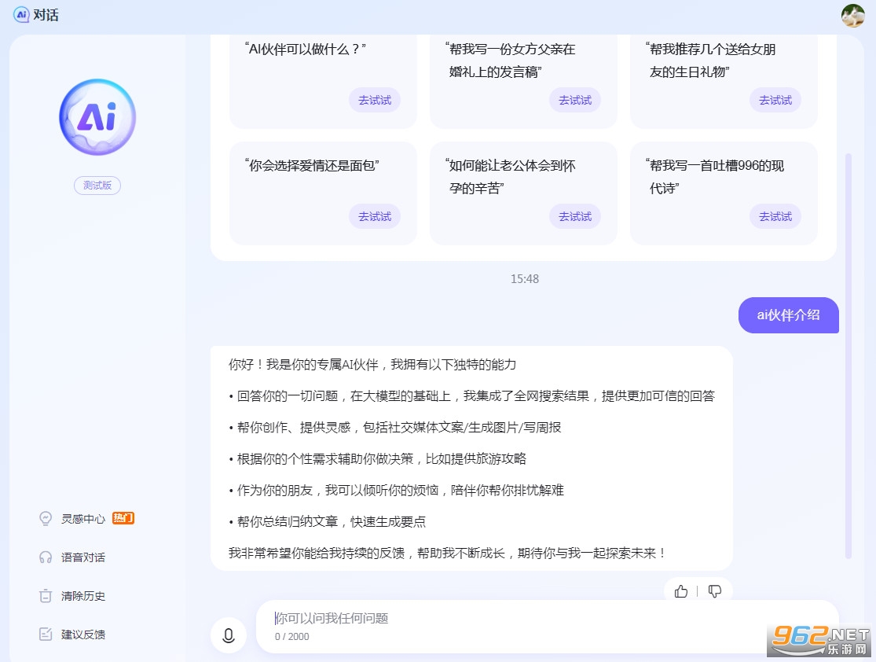
Task: Click the bullet about 全网搜索结果
Action: pyautogui.click(x=471, y=395)
